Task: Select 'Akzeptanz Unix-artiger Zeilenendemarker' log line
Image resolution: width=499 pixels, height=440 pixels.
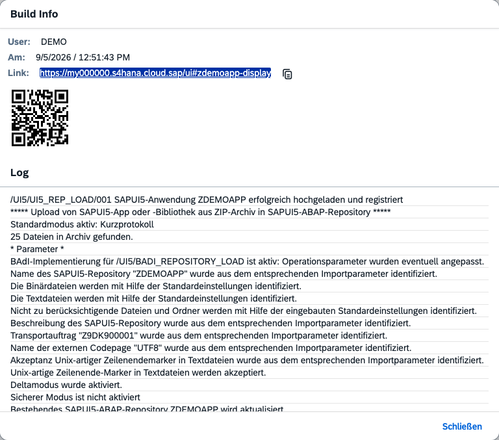Action: [249, 361]
